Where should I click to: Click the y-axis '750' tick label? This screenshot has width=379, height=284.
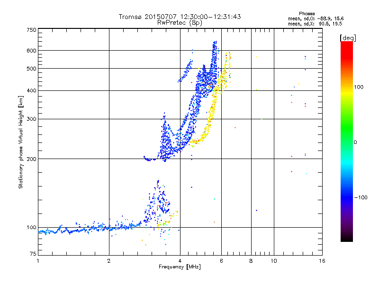(x=32, y=30)
